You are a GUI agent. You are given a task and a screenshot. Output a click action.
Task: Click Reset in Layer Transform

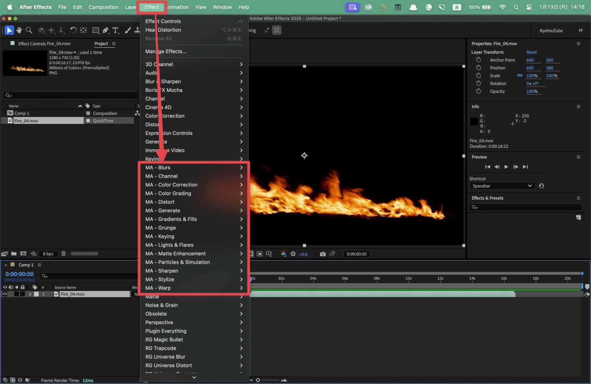(x=531, y=52)
